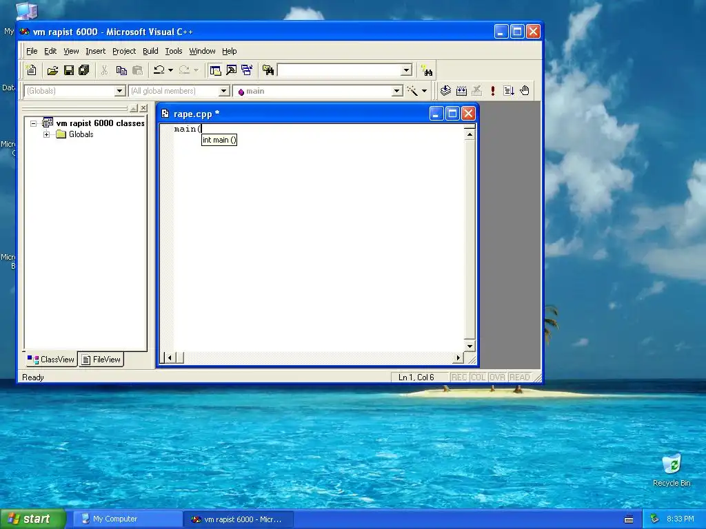Screen dimensions: 706x529
Task: Click the Paste clipboard icon
Action: click(137, 70)
